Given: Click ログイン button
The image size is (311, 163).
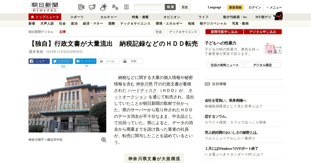Looking at the screenshot, I should pyautogui.click(x=255, y=8).
